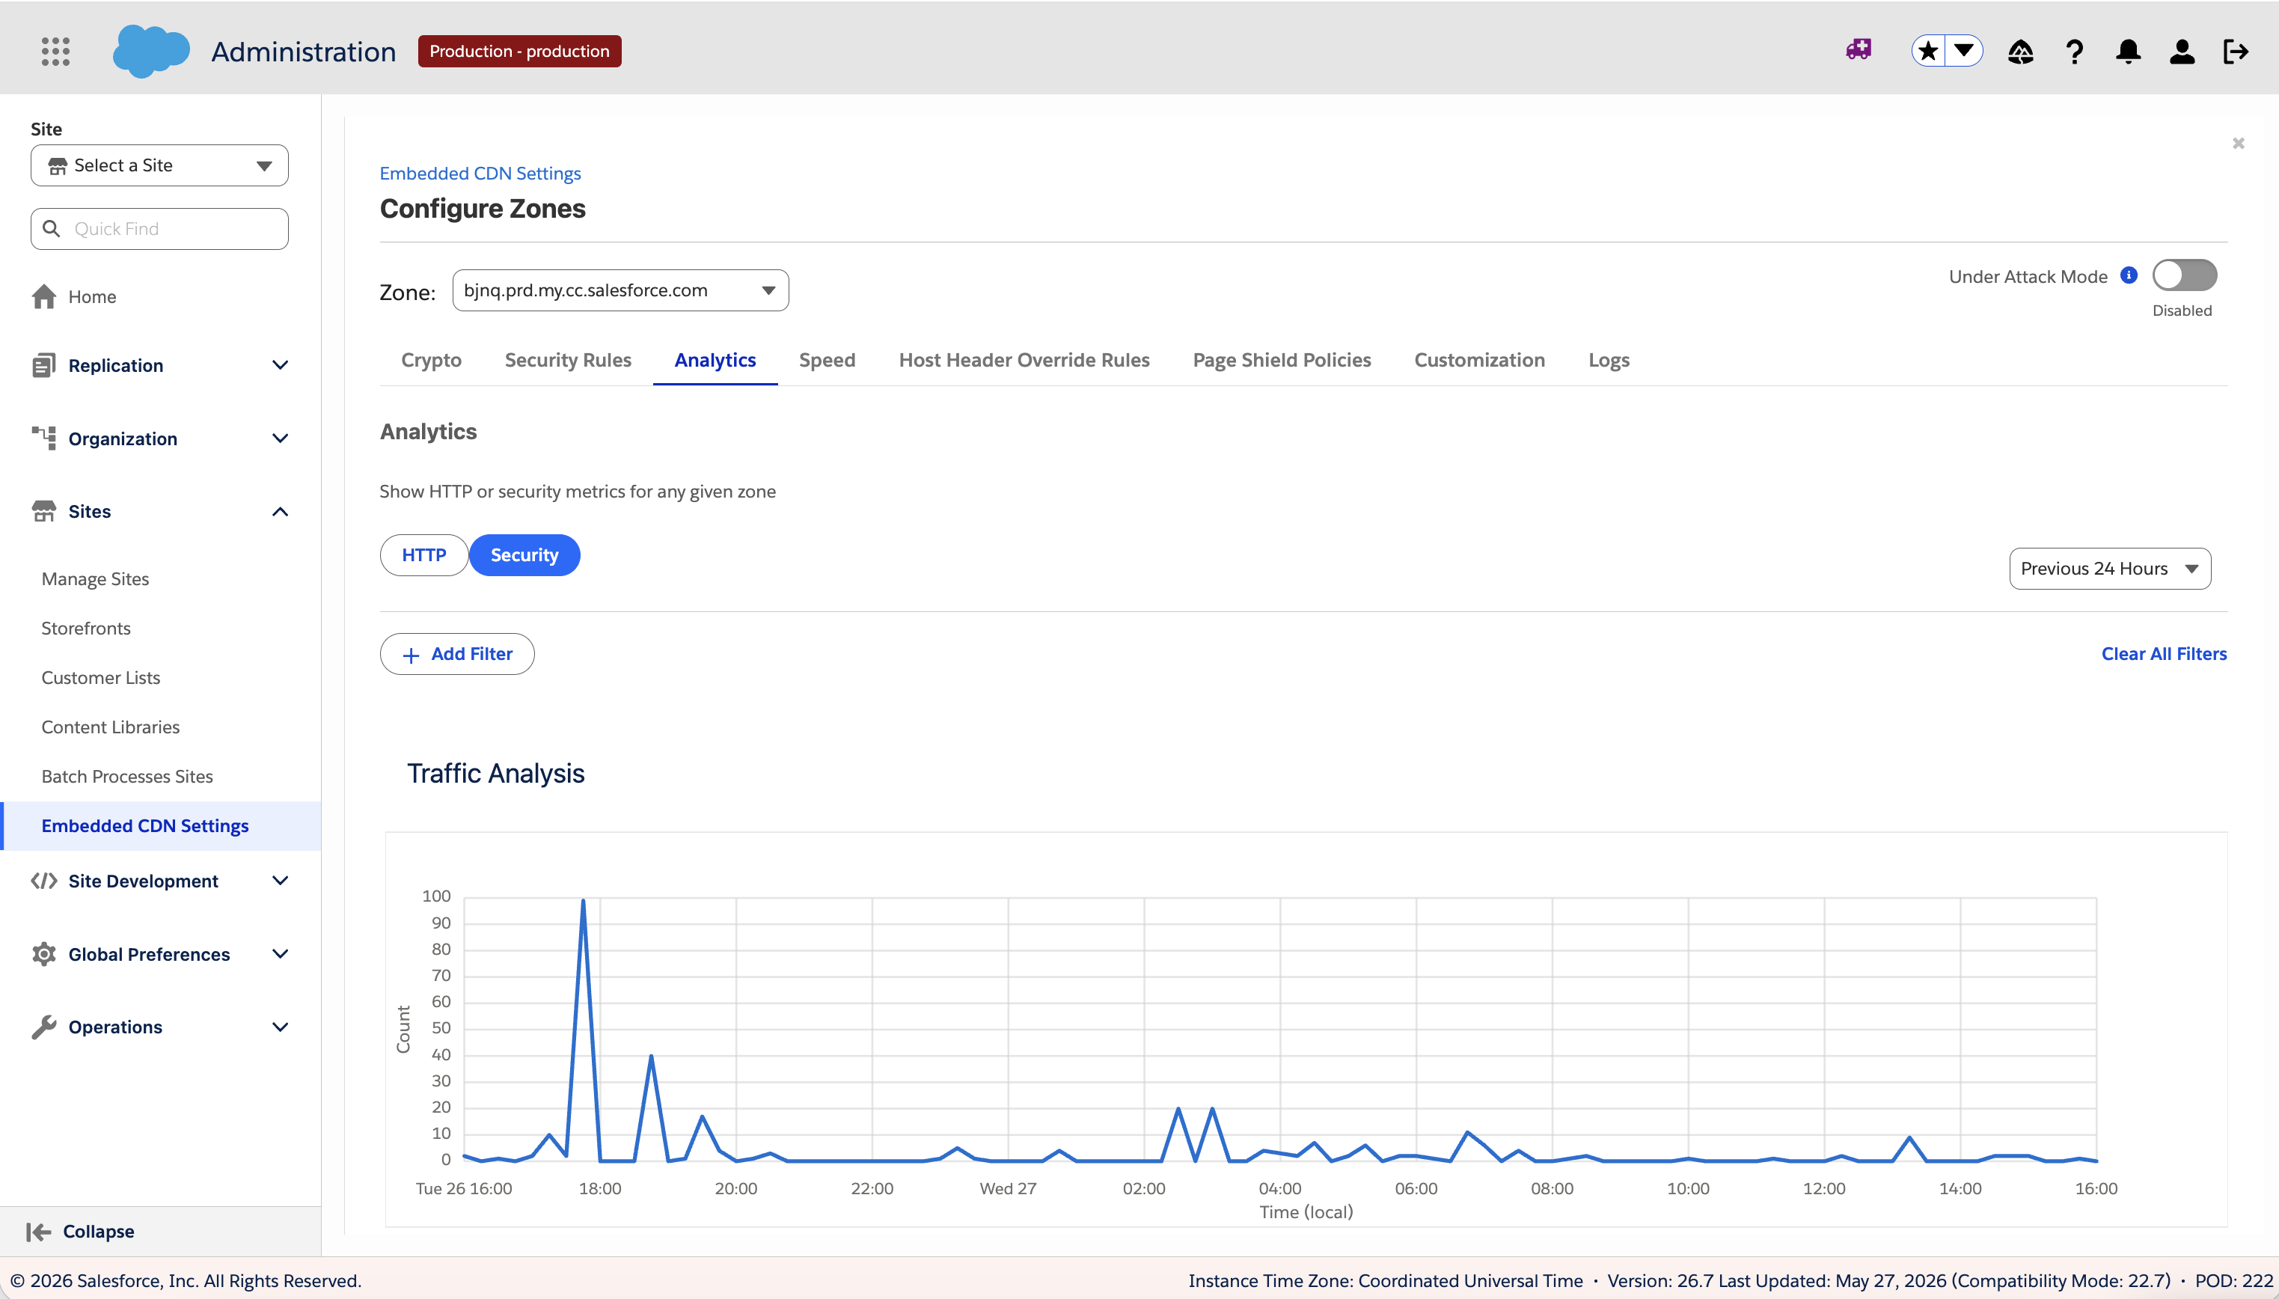Close the Configure Zones panel
This screenshot has height=1299, width=2279.
pyautogui.click(x=2238, y=143)
